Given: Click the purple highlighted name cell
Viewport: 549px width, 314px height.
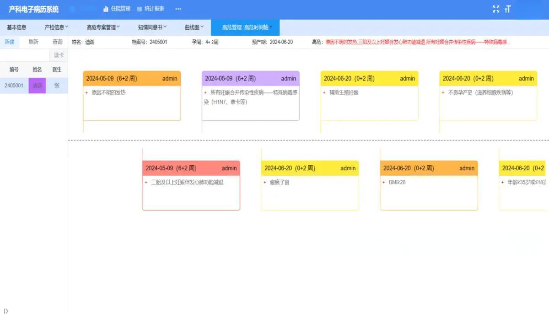Looking at the screenshot, I should (37, 86).
